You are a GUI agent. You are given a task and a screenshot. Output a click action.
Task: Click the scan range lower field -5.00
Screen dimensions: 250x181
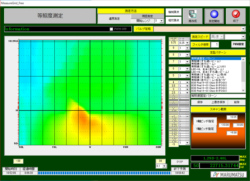click(232, 133)
